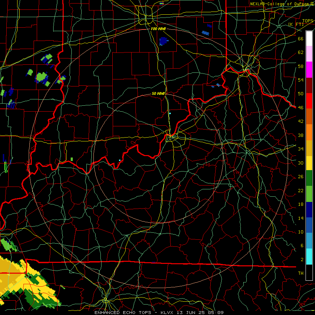Click the '100 NMI' range ring label
The width and height of the screenshot is (315, 315).
coord(158,29)
